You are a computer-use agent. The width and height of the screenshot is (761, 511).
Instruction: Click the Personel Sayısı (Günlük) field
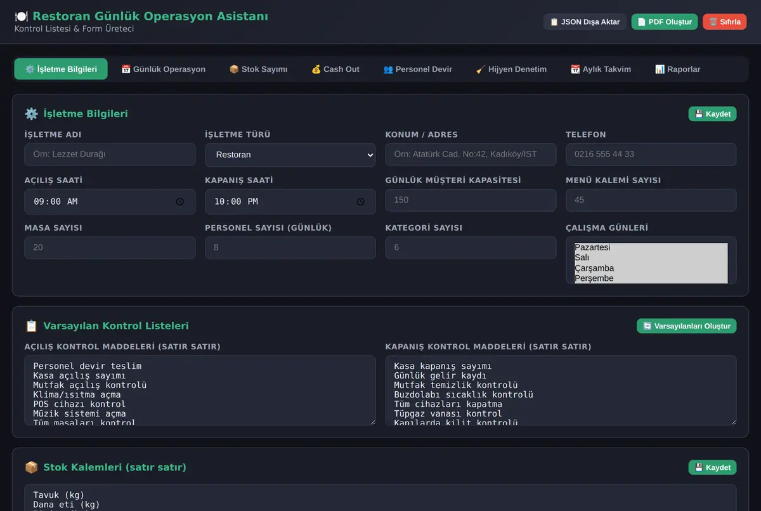point(290,248)
